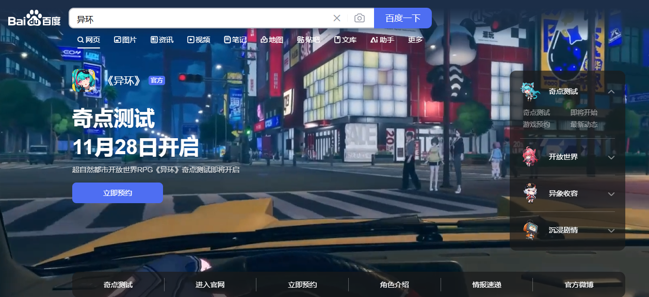
Task: Open the 资讯 tab
Action: [x=162, y=40]
